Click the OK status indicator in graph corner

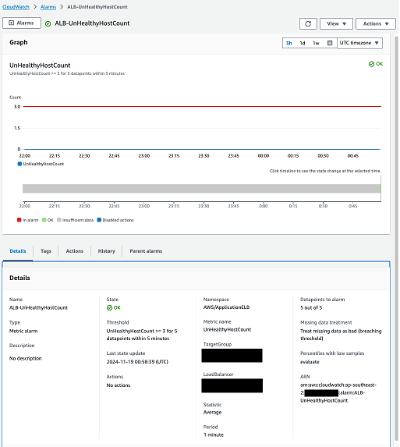click(x=376, y=64)
